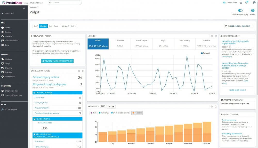Viewport: 258px width, 148px height.
Task: Open the Szybki dostęp dropdown
Action: pyautogui.click(x=37, y=3)
